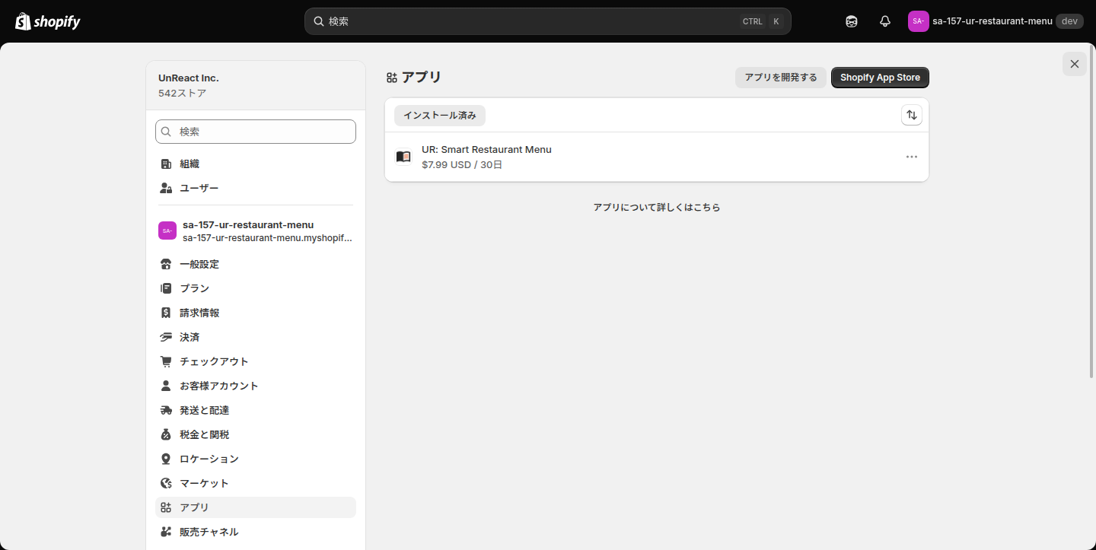
Task: Focus the top bar 検索 field
Action: pos(548,21)
